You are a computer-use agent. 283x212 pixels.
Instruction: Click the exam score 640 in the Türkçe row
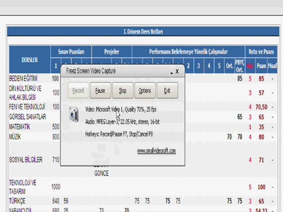coord(56,201)
